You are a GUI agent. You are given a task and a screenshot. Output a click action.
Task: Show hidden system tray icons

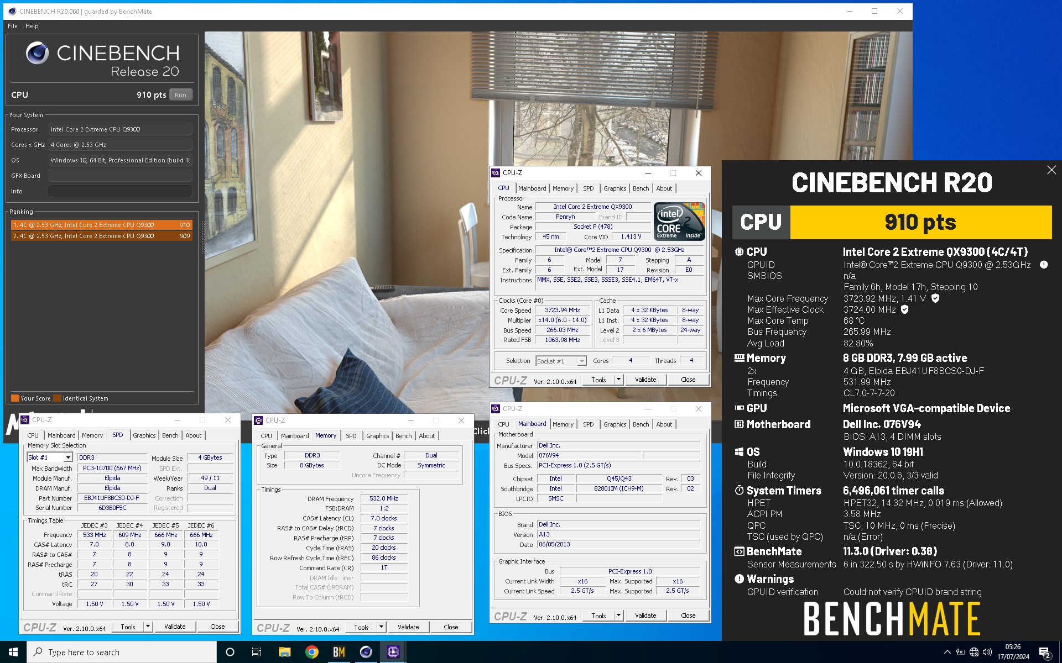(947, 652)
